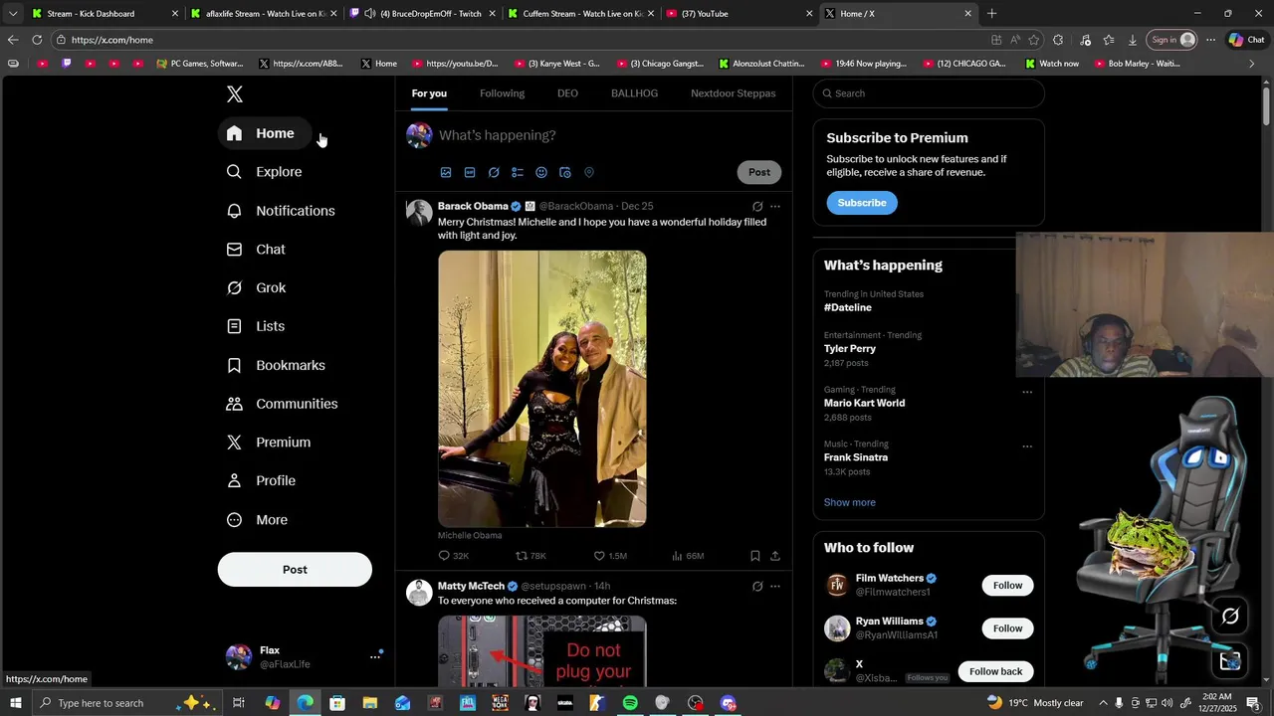Switch to the DEO timeline tab
The image size is (1274, 716).
tap(567, 93)
